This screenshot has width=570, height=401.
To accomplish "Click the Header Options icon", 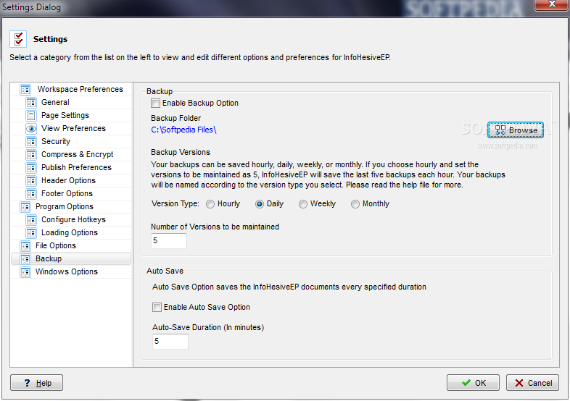I will (x=31, y=181).
